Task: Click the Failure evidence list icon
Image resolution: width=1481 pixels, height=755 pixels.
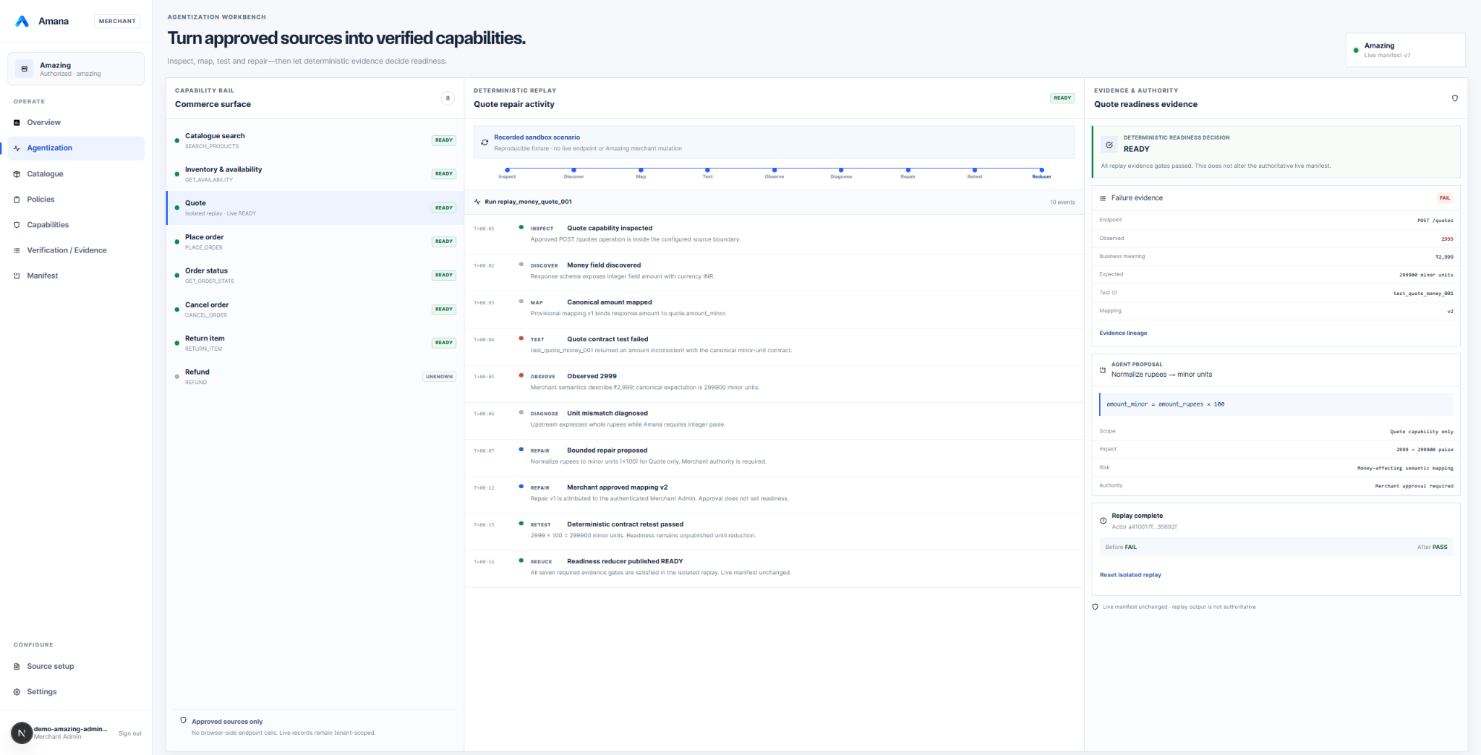Action: point(1103,198)
